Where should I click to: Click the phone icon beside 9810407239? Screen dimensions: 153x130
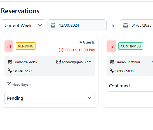[x=10, y=71]
